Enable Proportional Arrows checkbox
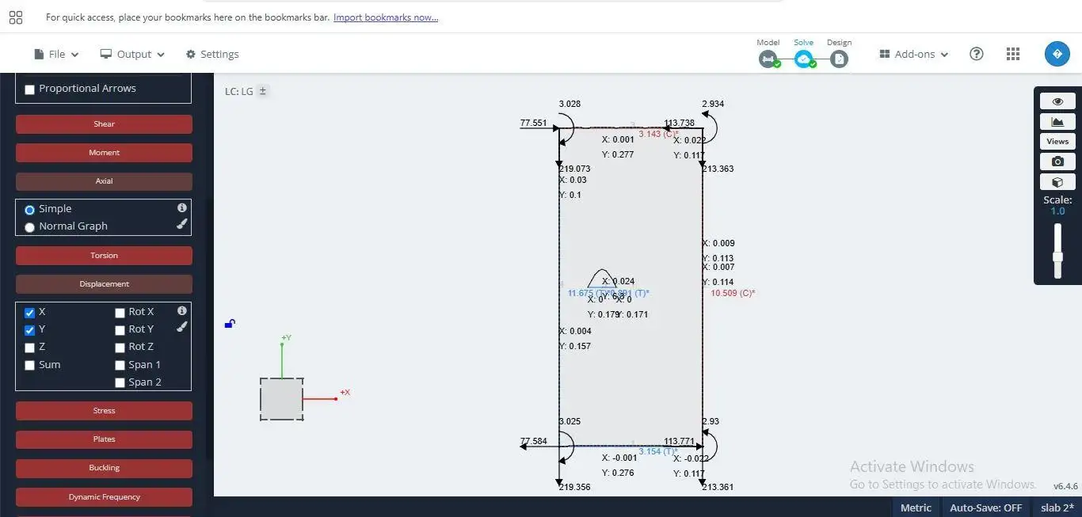The image size is (1082, 517). coord(29,89)
